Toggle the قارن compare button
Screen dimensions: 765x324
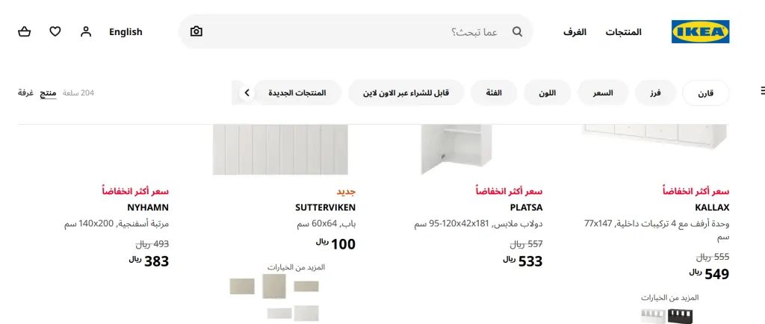point(705,93)
